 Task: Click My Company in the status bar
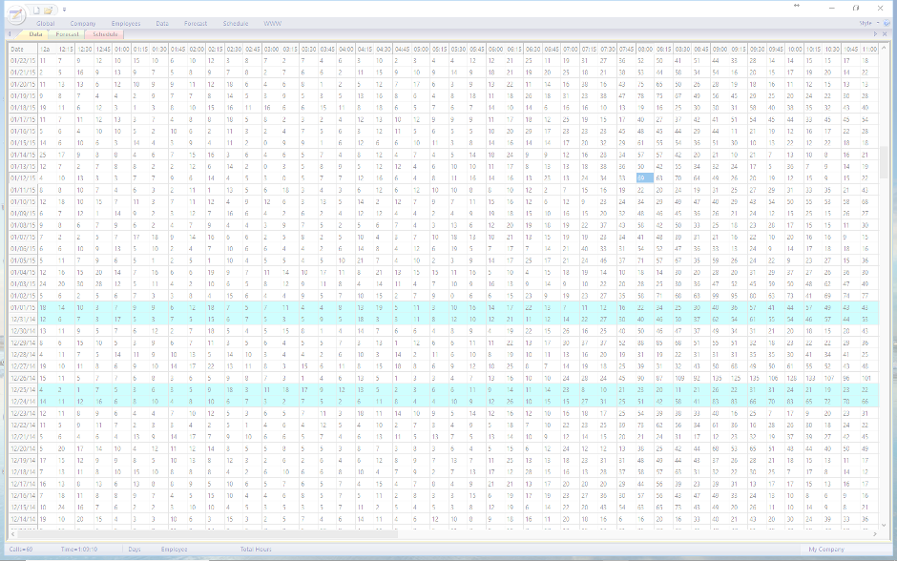click(x=826, y=549)
